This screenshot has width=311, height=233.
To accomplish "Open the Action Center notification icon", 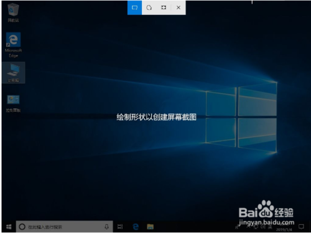I will (x=301, y=227).
